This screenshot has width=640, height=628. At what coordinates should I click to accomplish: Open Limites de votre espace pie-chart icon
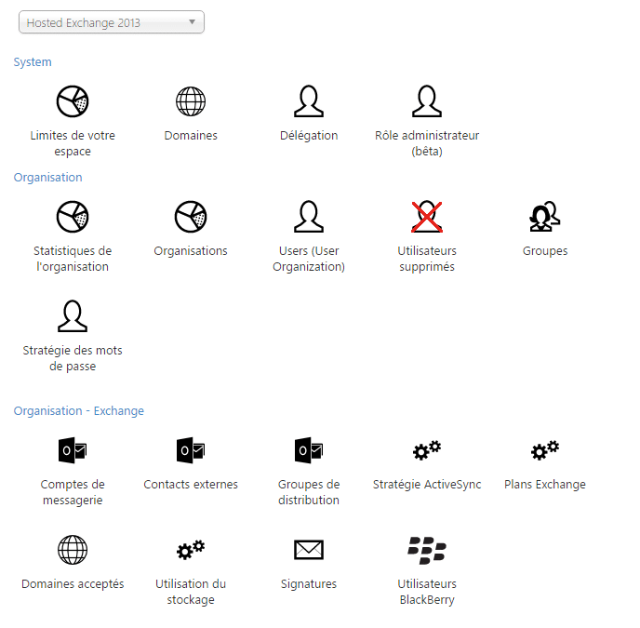73,101
